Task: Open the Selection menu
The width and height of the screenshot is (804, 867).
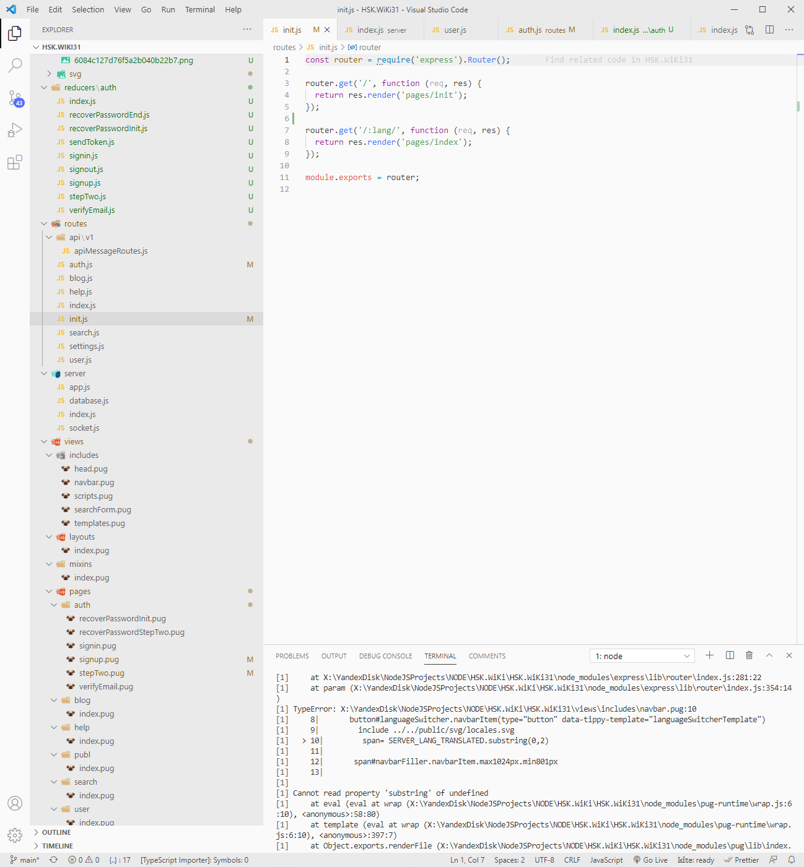Action: pyautogui.click(x=88, y=9)
